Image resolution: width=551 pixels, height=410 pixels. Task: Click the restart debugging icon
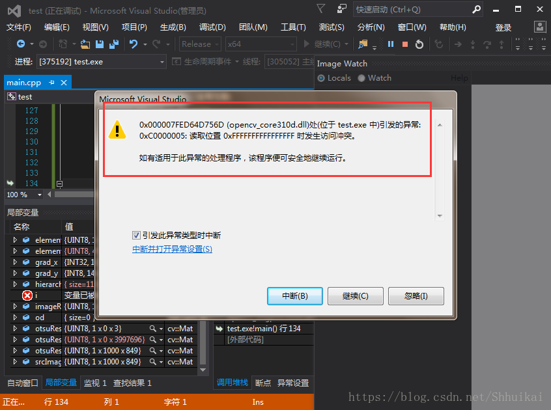[419, 44]
